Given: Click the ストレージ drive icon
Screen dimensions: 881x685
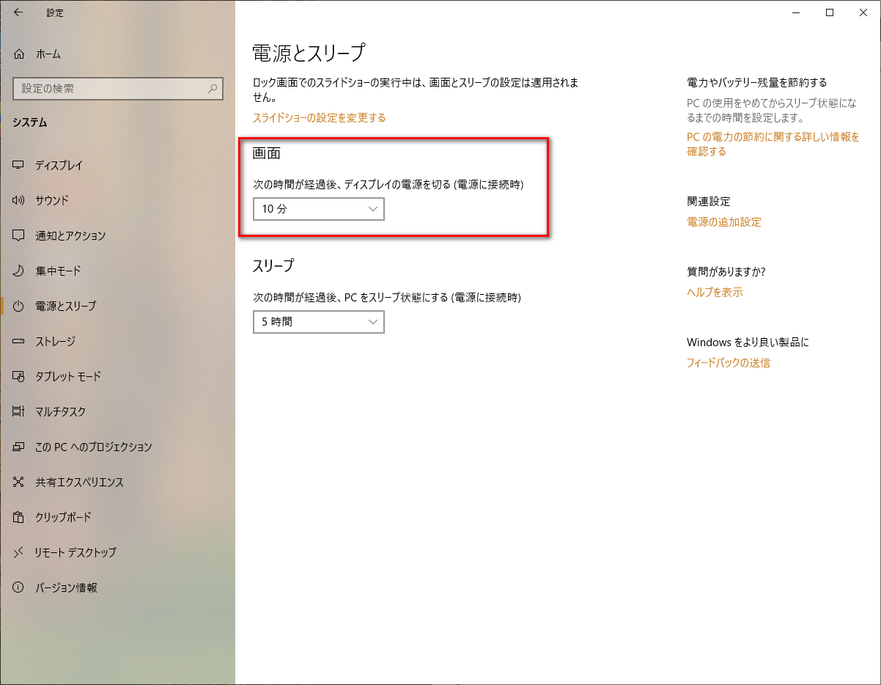Looking at the screenshot, I should pyautogui.click(x=19, y=342).
